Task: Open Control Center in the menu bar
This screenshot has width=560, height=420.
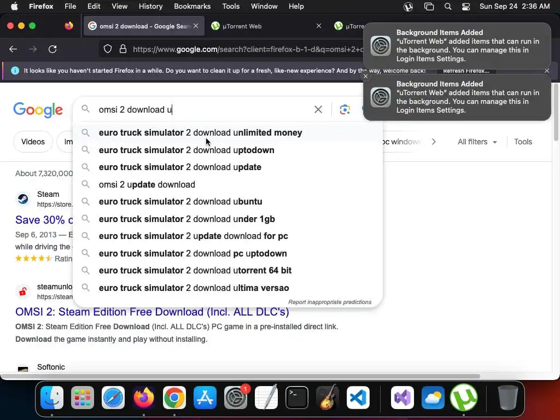Action: pos(466,7)
